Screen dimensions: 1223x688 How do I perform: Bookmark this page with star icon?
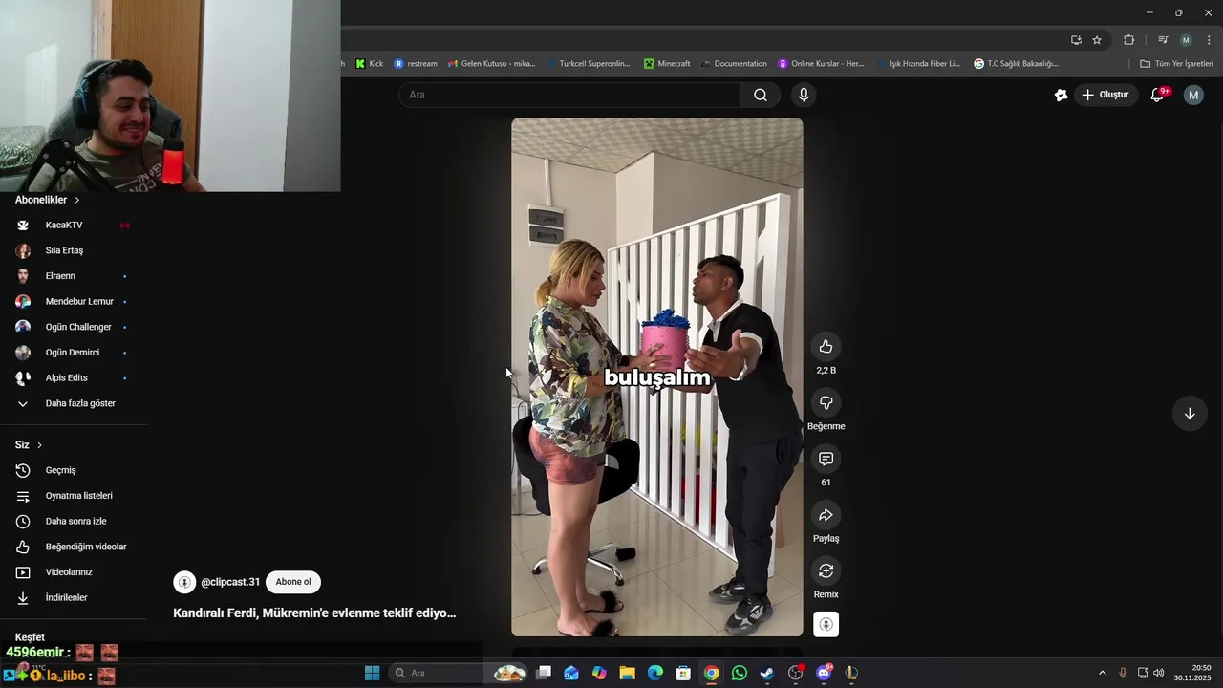tap(1097, 40)
